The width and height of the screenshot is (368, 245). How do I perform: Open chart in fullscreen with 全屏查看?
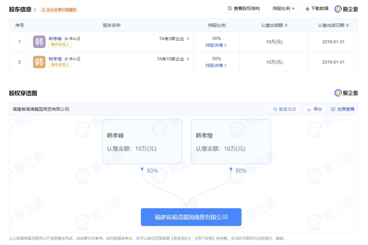pyautogui.click(x=343, y=109)
